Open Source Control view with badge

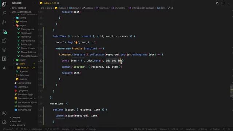coord(4,32)
